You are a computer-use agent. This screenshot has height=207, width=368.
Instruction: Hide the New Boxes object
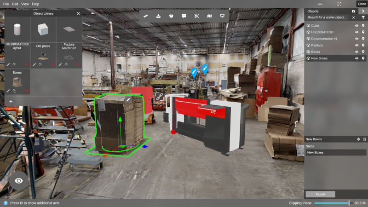(357, 58)
